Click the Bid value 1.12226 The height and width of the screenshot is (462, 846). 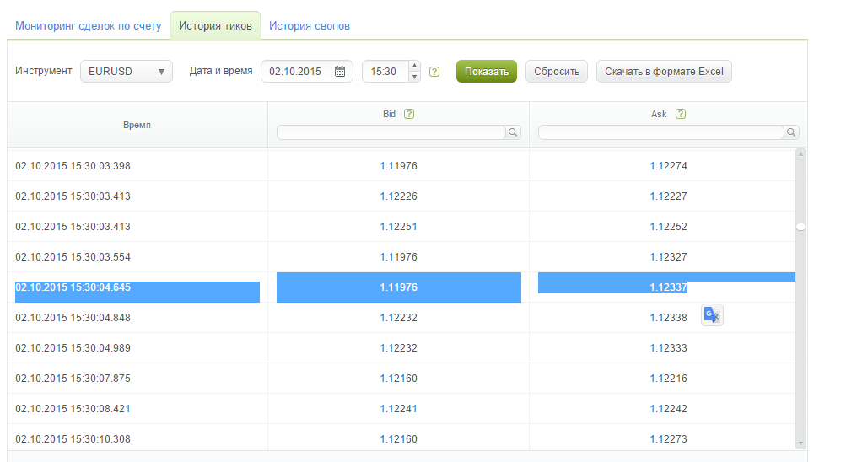399,196
